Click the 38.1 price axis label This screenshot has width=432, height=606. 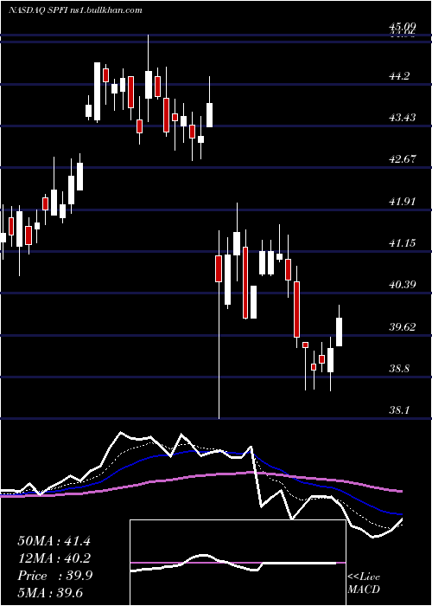399,410
